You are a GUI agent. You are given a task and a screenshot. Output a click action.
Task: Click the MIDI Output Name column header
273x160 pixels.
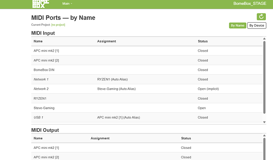(x=38, y=139)
